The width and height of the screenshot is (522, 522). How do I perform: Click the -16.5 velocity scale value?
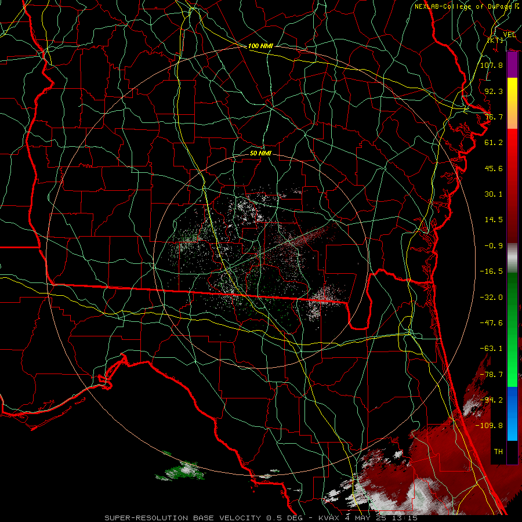pyautogui.click(x=491, y=271)
